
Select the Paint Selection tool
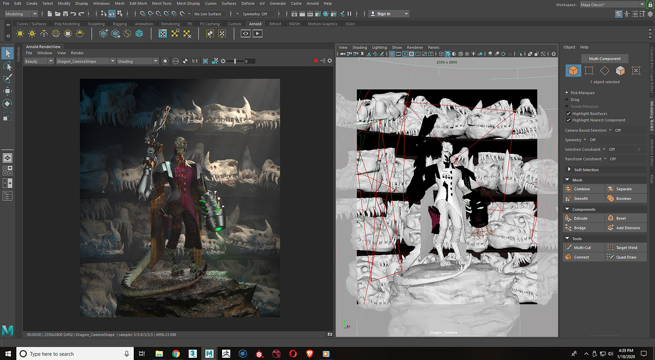point(8,78)
